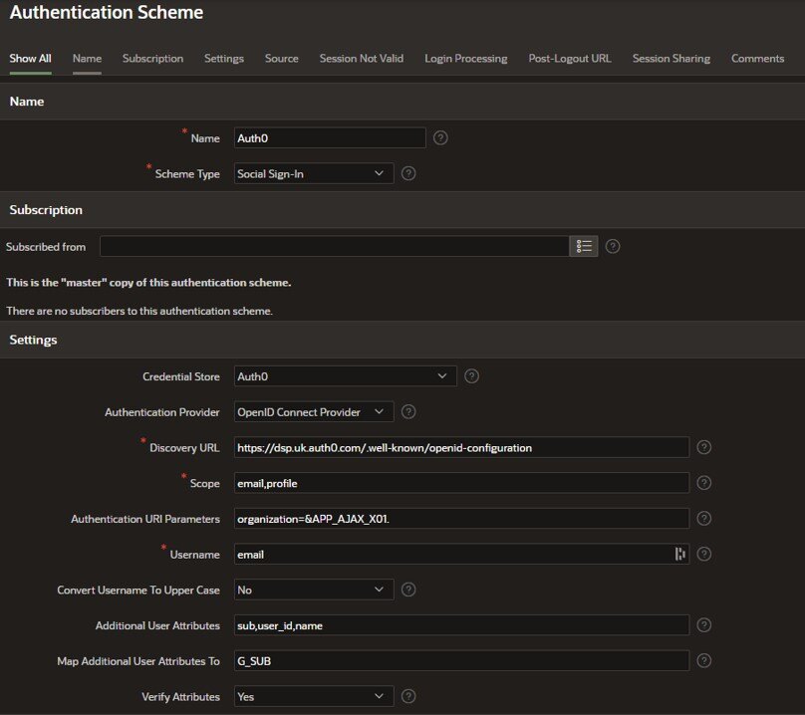Screen dimensions: 805x715
Task: Open the Subscribed from list-of-values icon
Action: point(584,246)
